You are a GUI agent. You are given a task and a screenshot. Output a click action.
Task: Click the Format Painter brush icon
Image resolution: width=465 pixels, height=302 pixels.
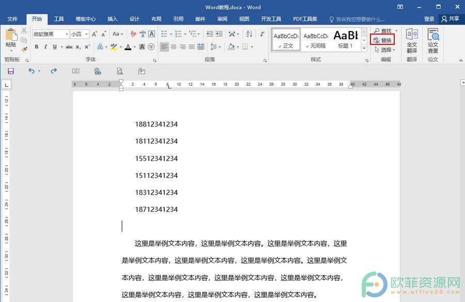click(x=24, y=50)
